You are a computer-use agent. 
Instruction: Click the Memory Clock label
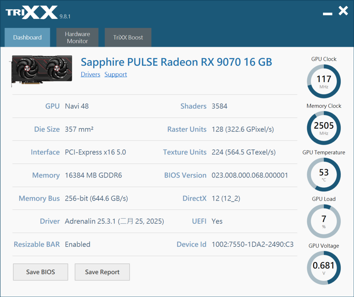click(324, 106)
